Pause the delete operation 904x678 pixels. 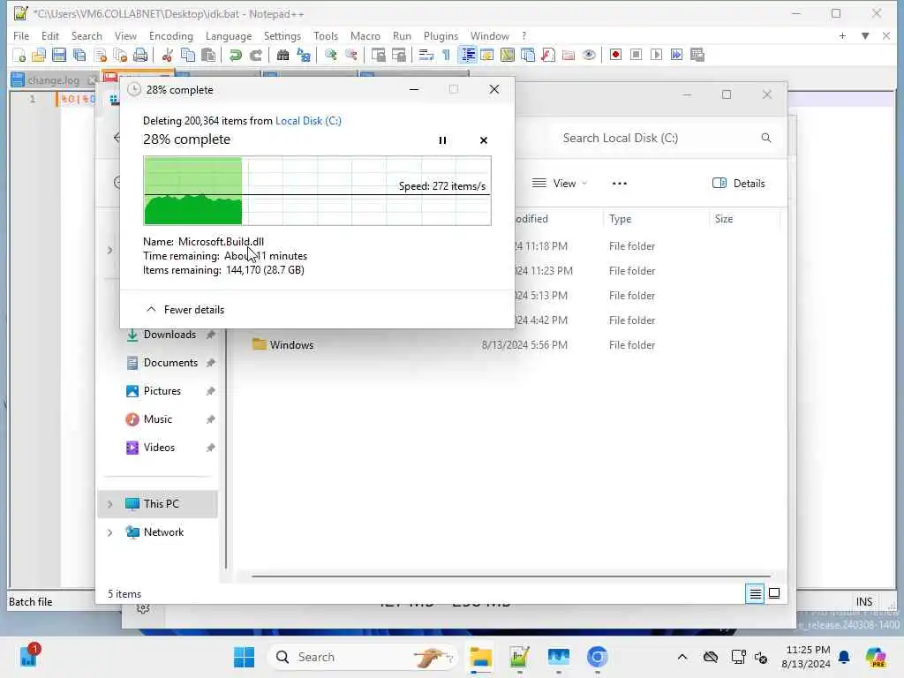click(442, 140)
